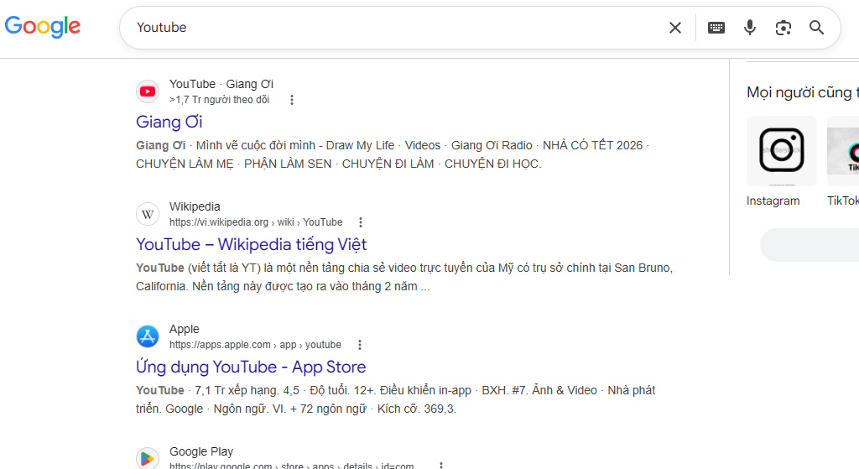Click the 'Mọi người cũng' panel heading
The height and width of the screenshot is (469, 859).
tap(803, 92)
